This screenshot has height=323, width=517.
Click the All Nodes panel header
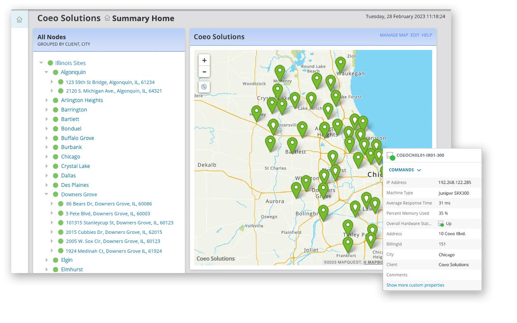coord(109,40)
